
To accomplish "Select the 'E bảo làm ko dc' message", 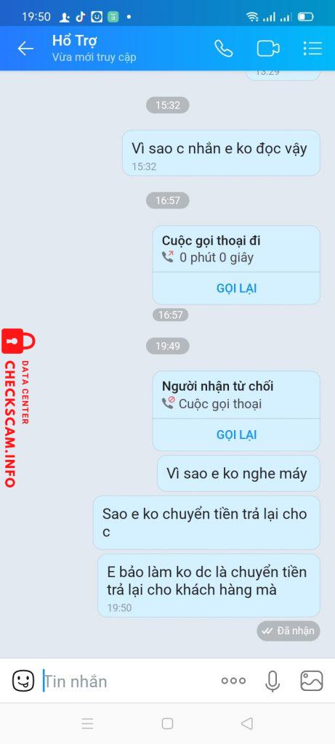I will (209, 586).
